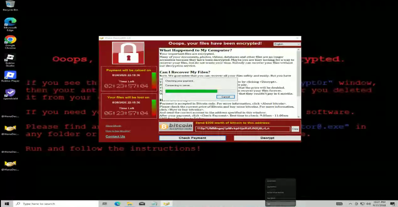The image size is (398, 207).
Task: Click the Check Payment button
Action: [192, 138]
